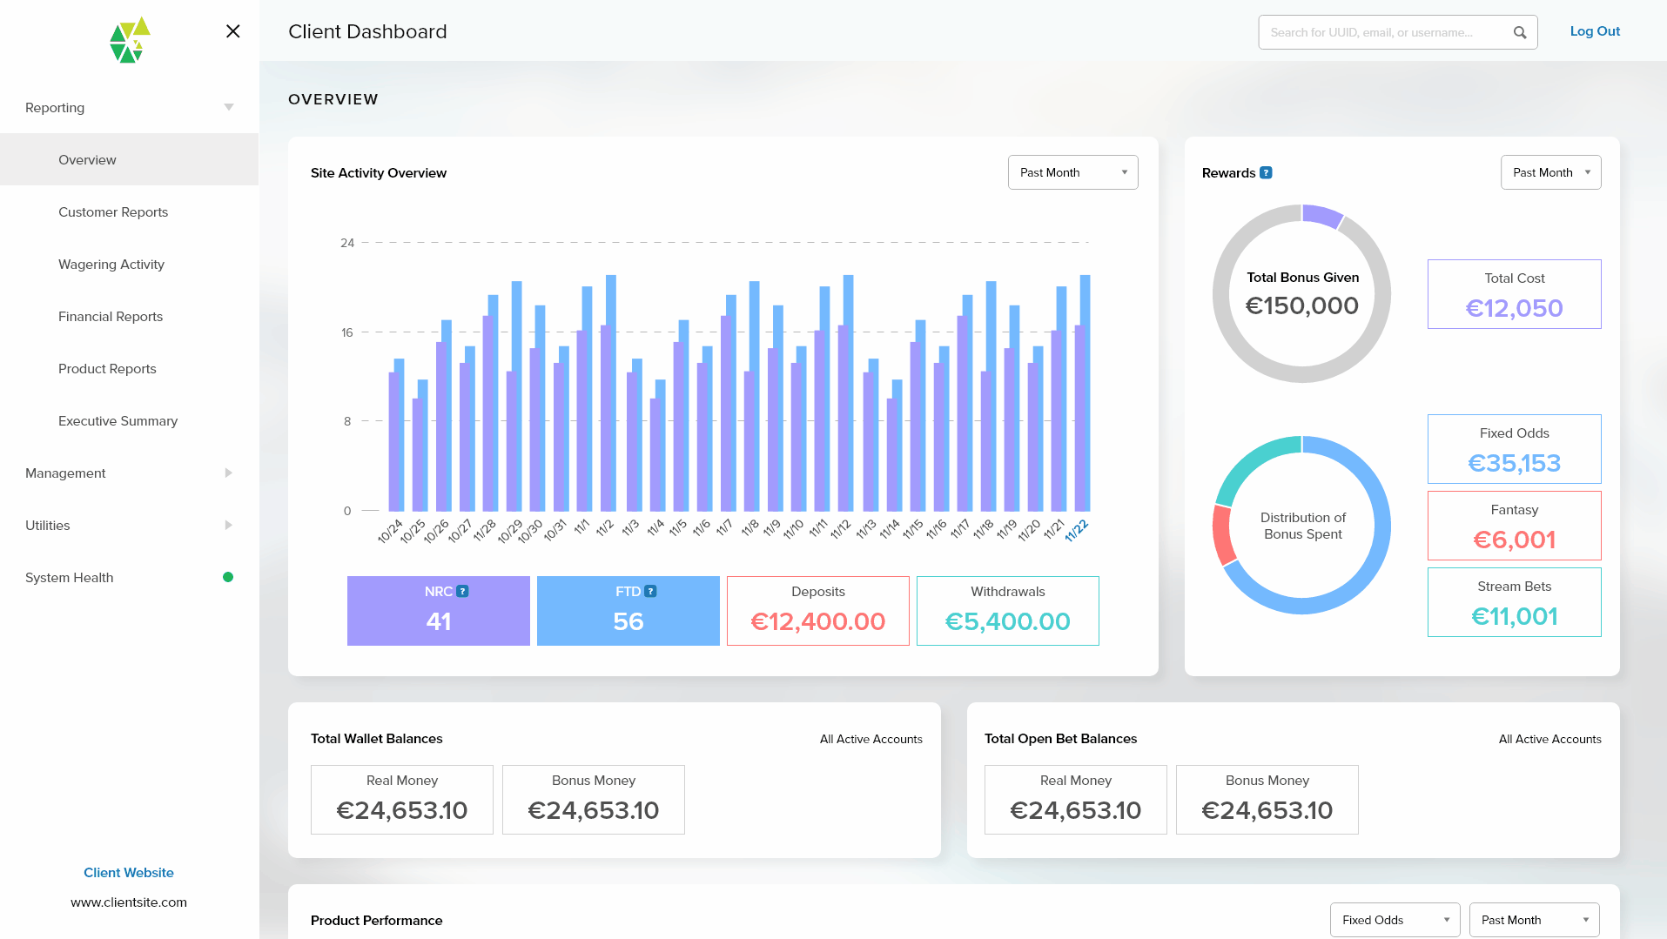Collapse the Reporting section arrow
The width and height of the screenshot is (1667, 939).
(229, 107)
